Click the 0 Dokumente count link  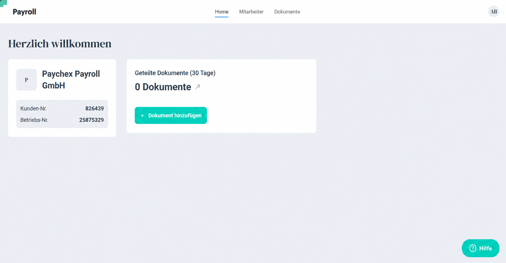coord(163,87)
